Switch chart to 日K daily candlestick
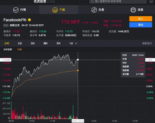Viewport: 155px width, 123px height. pyautogui.click(x=33, y=43)
